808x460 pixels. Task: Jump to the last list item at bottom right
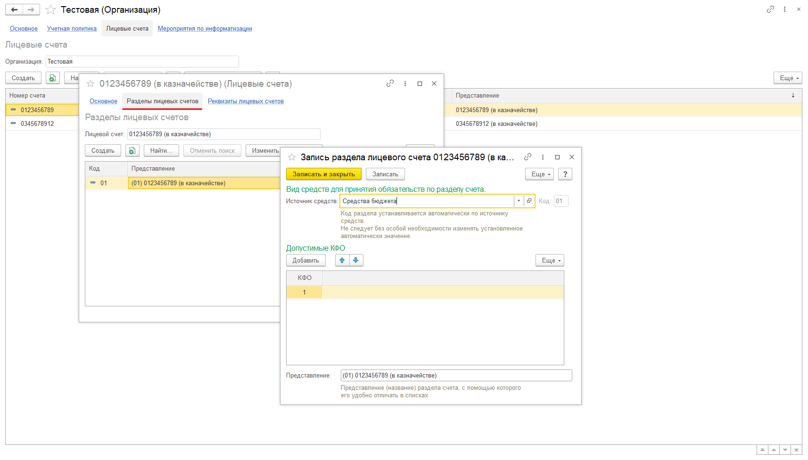point(796,450)
